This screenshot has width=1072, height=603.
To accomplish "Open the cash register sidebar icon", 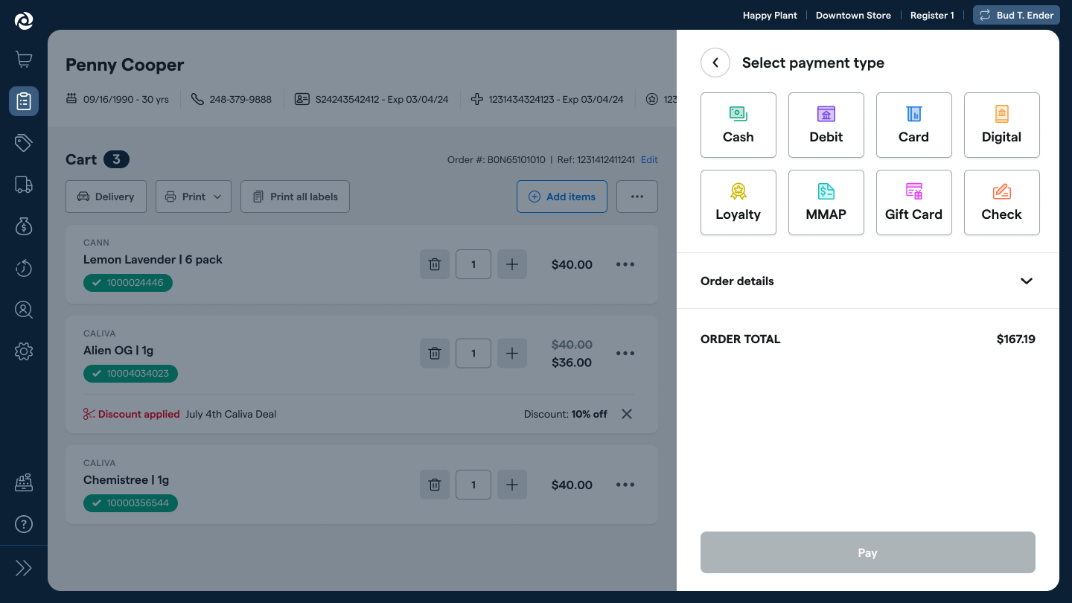I will 24,482.
